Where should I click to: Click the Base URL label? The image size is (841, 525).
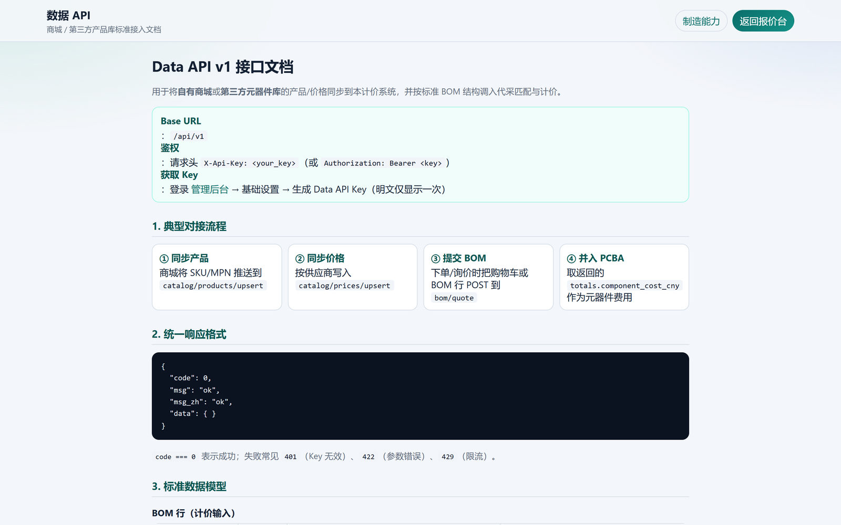point(181,121)
